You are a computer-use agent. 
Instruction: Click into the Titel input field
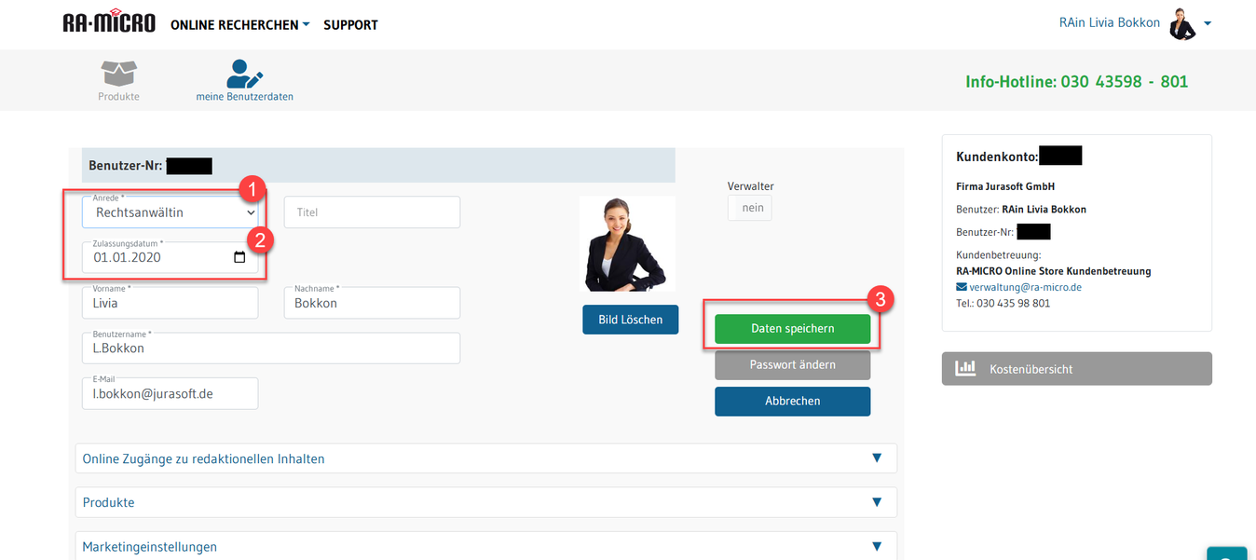(372, 212)
